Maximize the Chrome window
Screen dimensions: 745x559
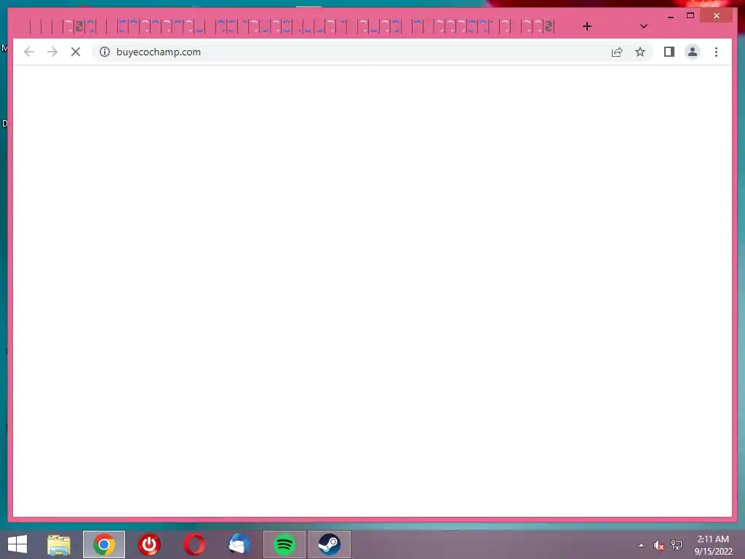[690, 16]
